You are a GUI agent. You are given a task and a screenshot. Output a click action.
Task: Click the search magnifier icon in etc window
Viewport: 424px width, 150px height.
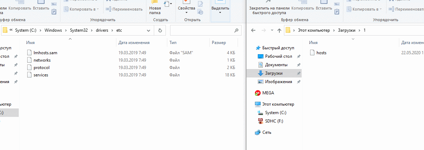[236, 30]
